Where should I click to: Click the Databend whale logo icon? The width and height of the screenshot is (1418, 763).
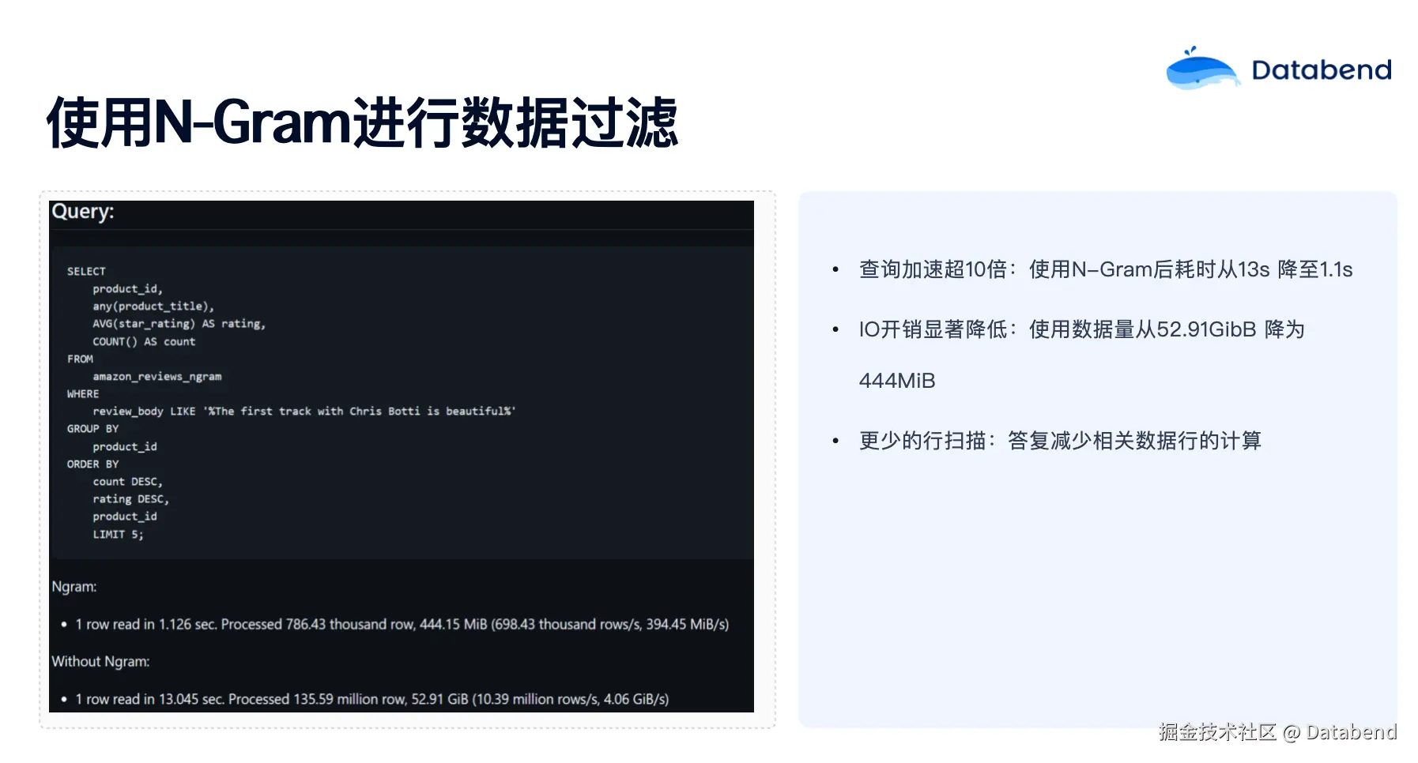[x=1202, y=69]
